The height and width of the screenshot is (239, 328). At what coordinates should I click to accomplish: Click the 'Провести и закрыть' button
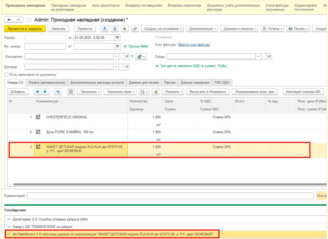click(25, 29)
